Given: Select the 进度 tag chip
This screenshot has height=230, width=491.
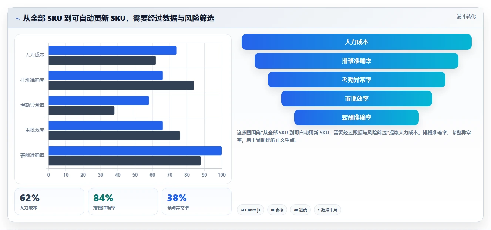Looking at the screenshot, I should point(300,210).
